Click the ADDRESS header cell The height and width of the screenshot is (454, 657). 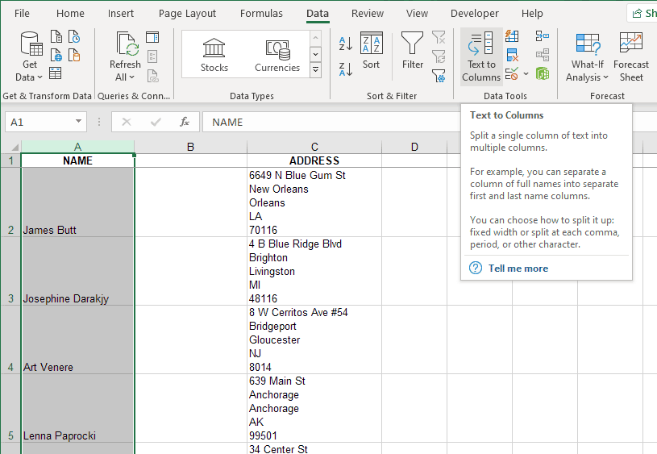pos(314,160)
